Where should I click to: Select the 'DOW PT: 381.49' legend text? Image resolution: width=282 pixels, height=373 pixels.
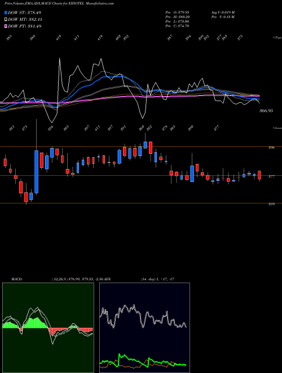click(x=25, y=26)
